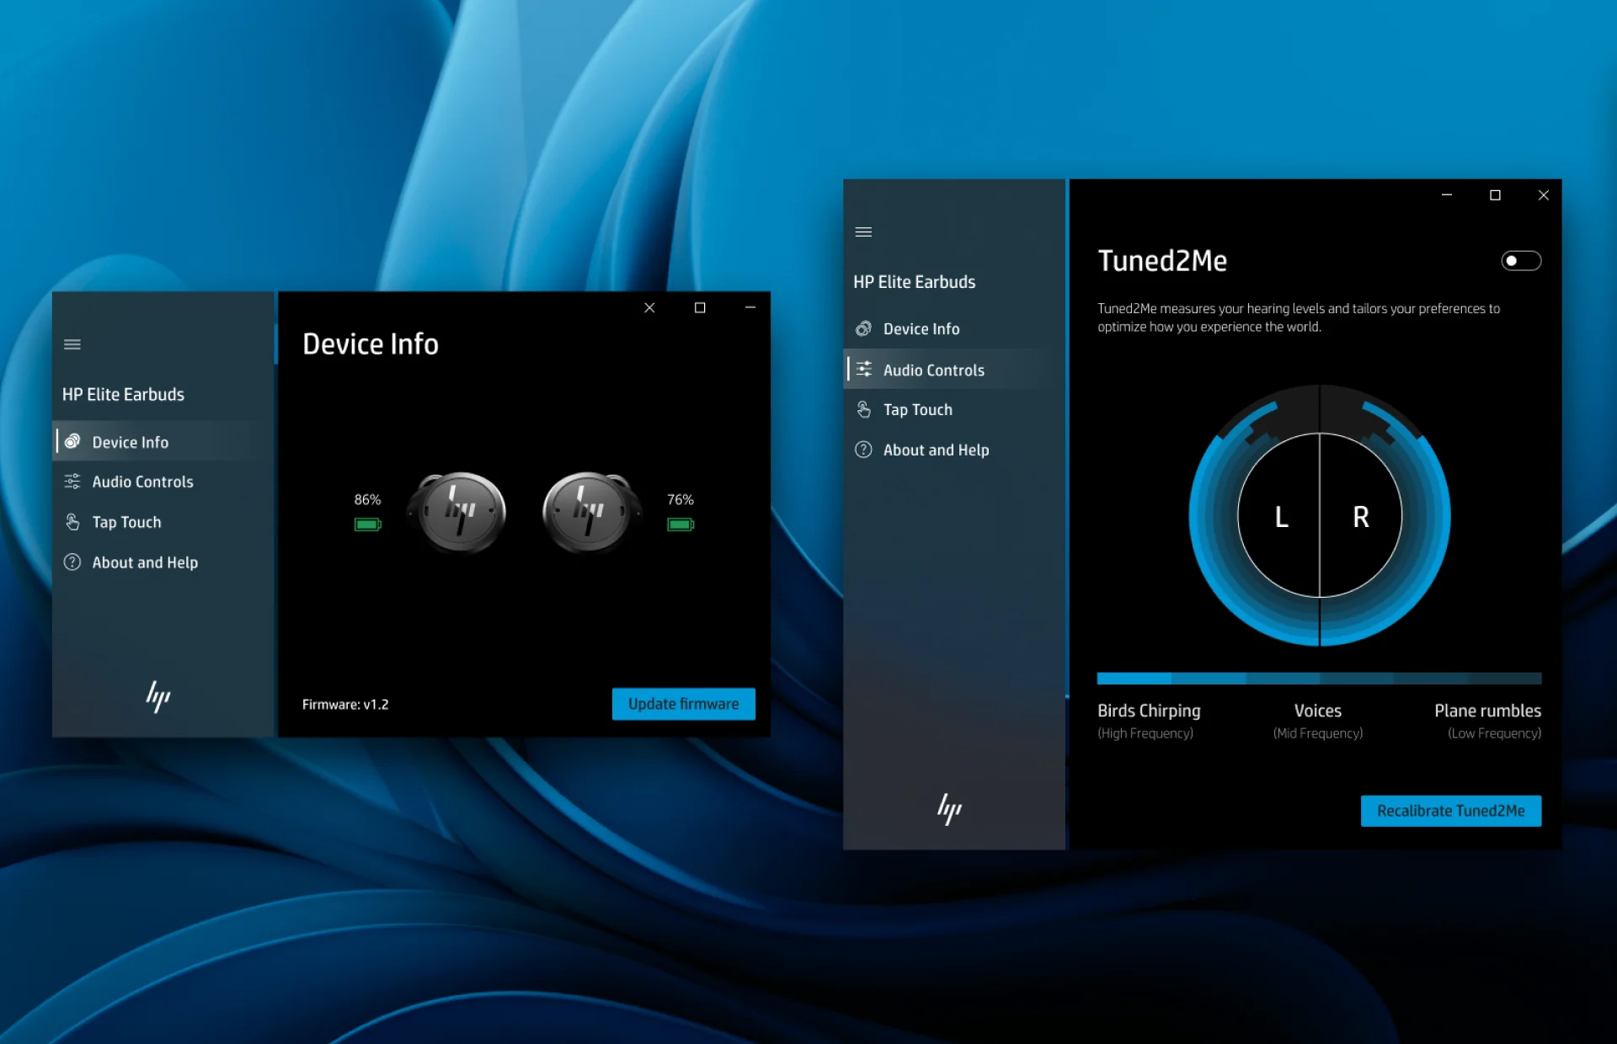Image resolution: width=1617 pixels, height=1044 pixels.
Task: Click the 76% battery percentage text
Action: pyautogui.click(x=680, y=499)
